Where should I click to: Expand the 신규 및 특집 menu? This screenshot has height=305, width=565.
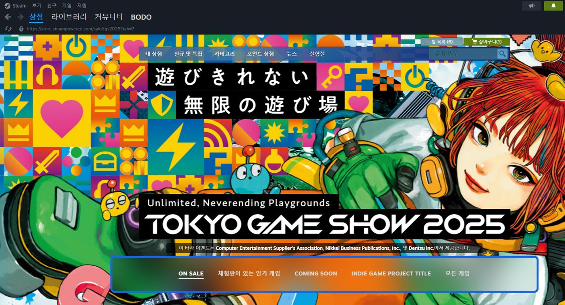[188, 54]
